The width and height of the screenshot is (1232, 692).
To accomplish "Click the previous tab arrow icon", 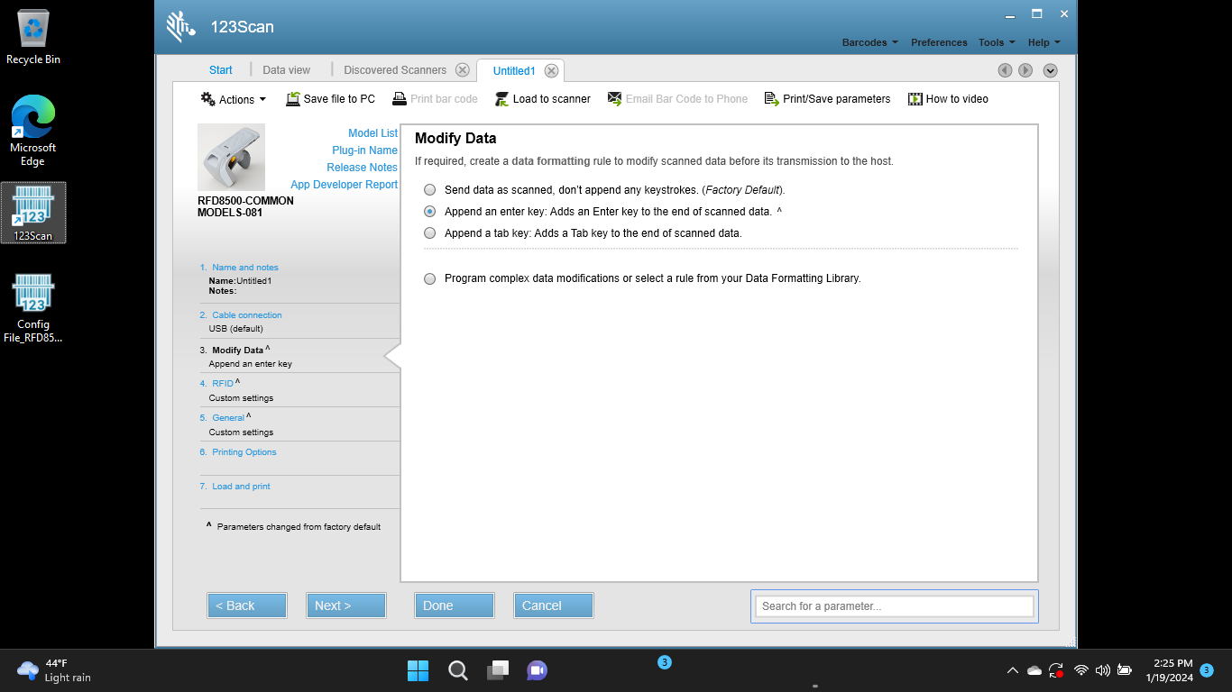I will [1005, 70].
